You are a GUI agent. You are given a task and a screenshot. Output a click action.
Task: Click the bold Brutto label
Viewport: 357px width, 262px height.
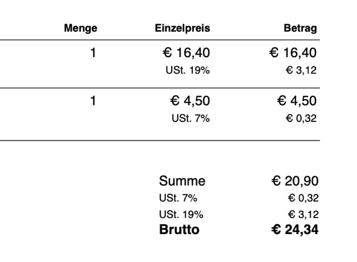[179, 230]
